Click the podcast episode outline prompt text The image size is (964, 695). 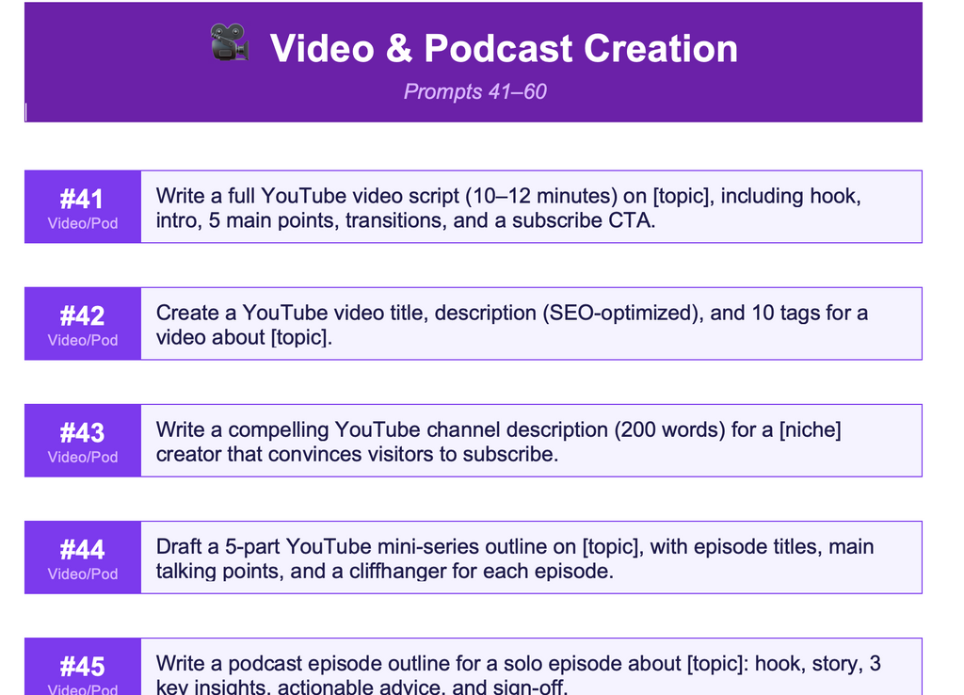(519, 673)
